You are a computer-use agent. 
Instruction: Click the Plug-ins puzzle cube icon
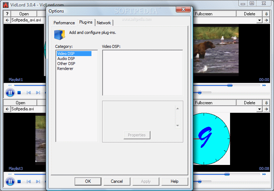point(60,35)
